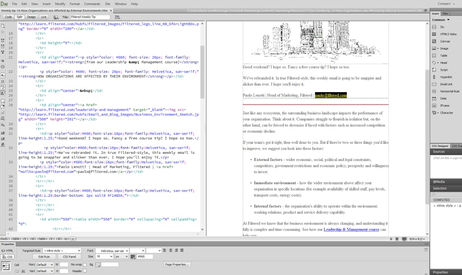This screenshot has height=275, width=462.
Task: Open Page Properties dialog
Action: pos(177,265)
